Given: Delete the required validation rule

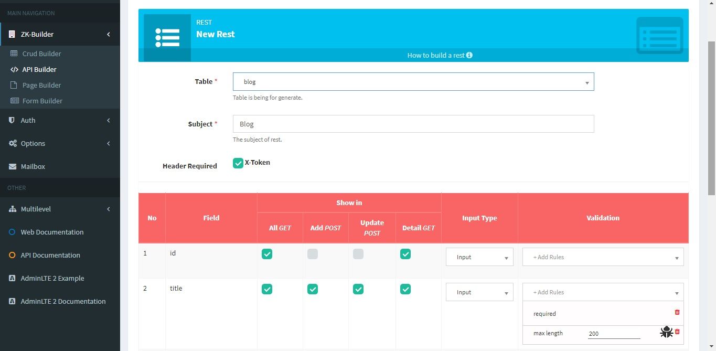Looking at the screenshot, I should pyautogui.click(x=677, y=312).
